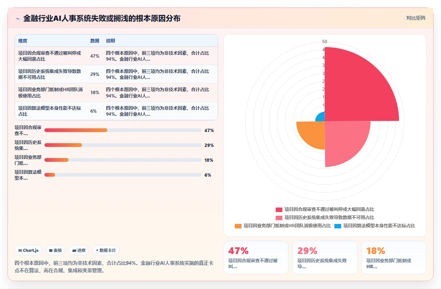Screen dimensions: 441x289
Task: Click the 47% progress bar
Action: point(123,130)
